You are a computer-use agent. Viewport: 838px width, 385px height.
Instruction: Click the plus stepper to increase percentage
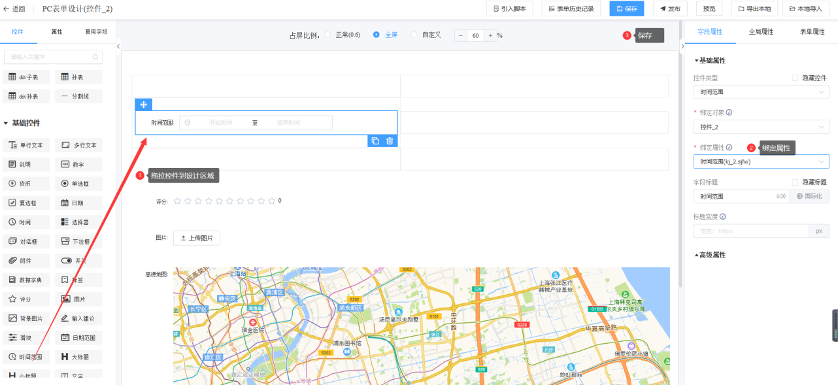[x=490, y=35]
